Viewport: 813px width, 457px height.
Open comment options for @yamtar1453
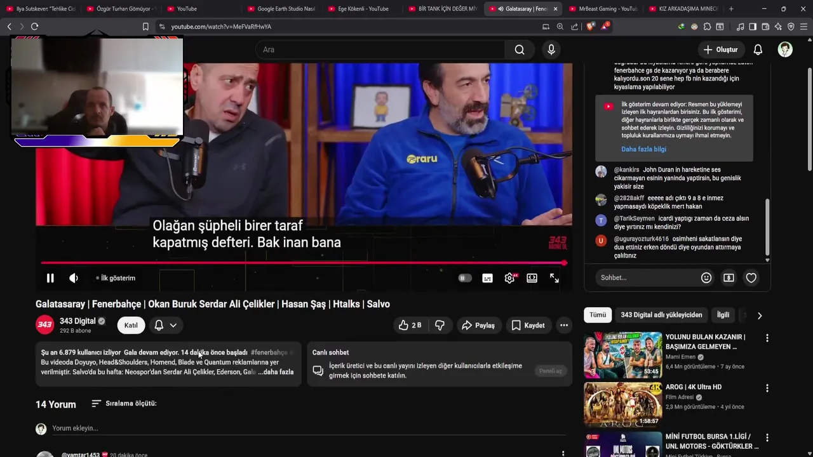tap(563, 453)
